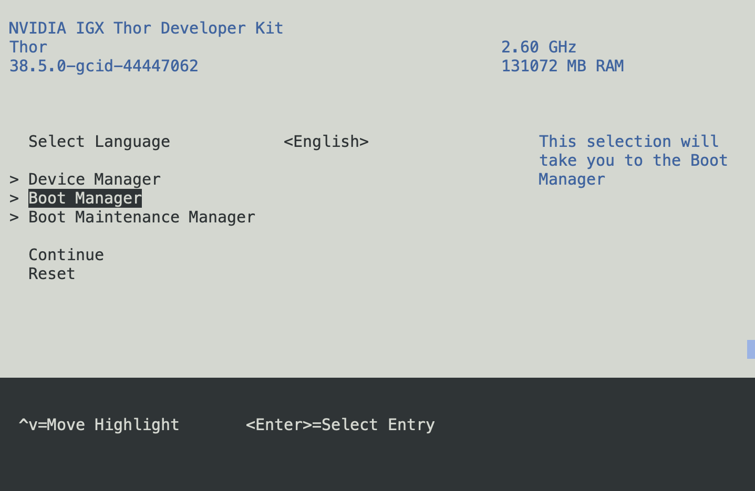The image size is (755, 491).
Task: Click the 131072 MB RAM text
Action: tap(562, 66)
